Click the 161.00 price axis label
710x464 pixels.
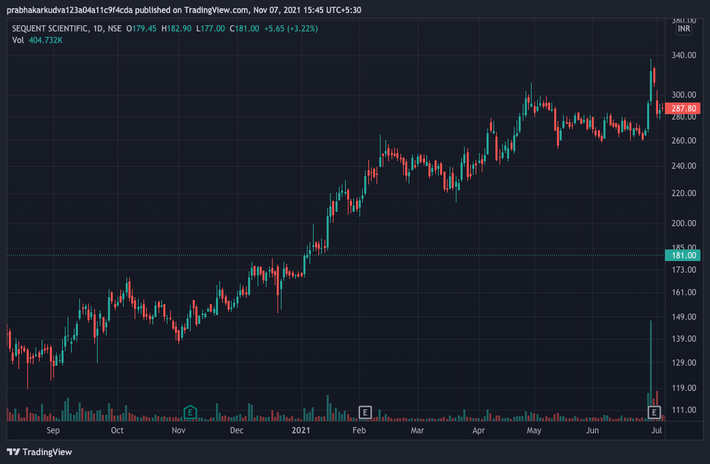684,292
